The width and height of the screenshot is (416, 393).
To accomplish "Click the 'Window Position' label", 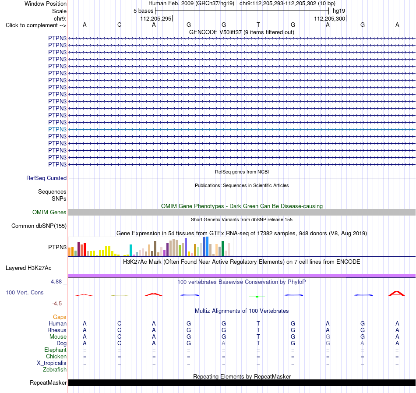I will click(46, 4).
